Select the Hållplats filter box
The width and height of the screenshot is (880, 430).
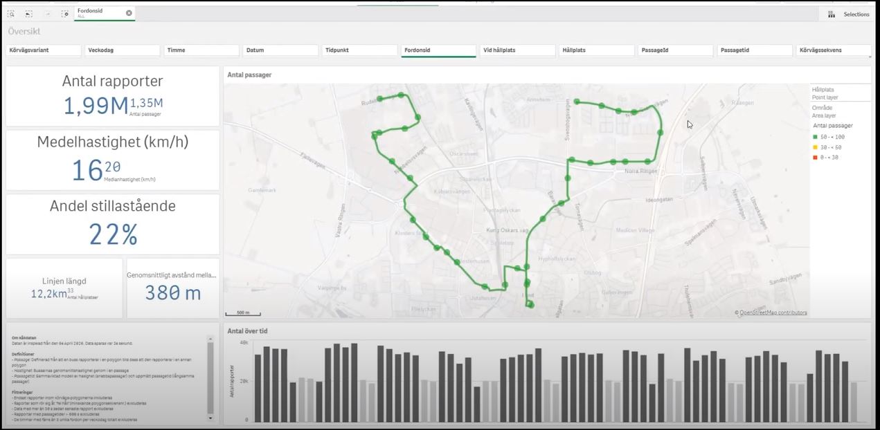point(597,50)
